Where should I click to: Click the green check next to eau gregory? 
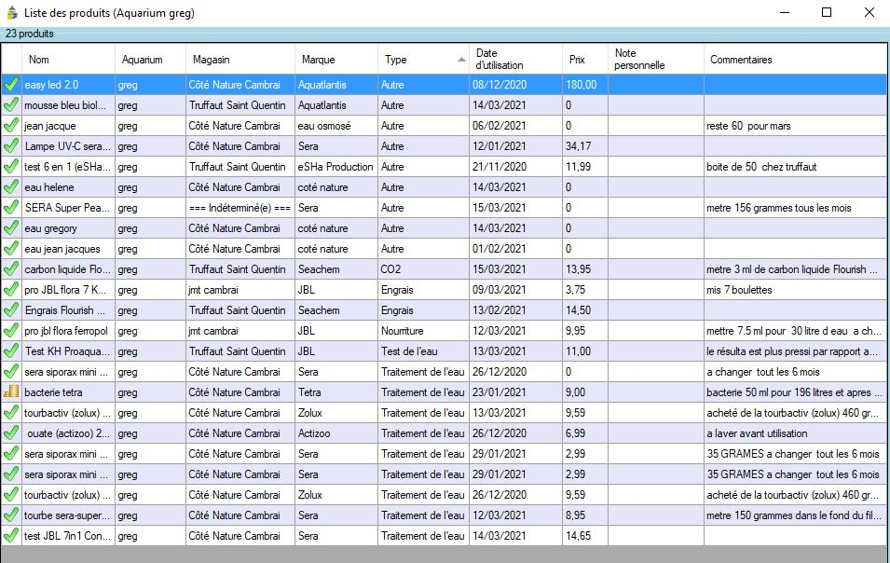click(x=11, y=228)
